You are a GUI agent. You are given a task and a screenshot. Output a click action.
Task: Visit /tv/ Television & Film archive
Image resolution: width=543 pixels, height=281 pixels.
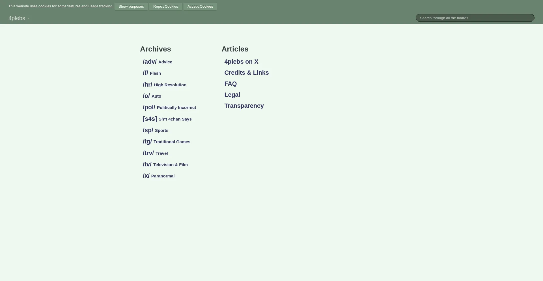tap(165, 164)
